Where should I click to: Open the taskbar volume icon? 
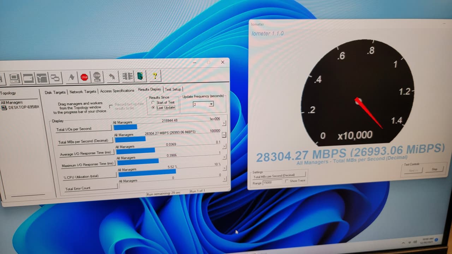click(x=414, y=243)
